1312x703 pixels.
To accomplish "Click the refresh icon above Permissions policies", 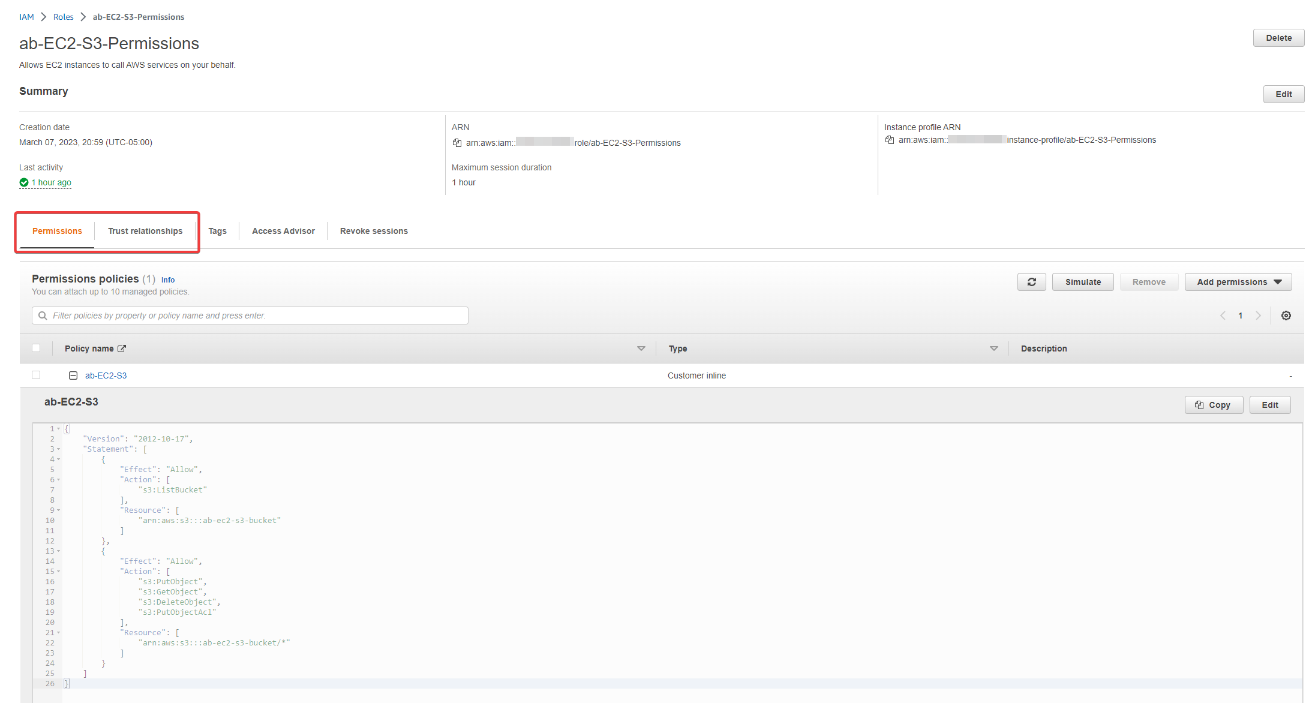I will 1031,282.
